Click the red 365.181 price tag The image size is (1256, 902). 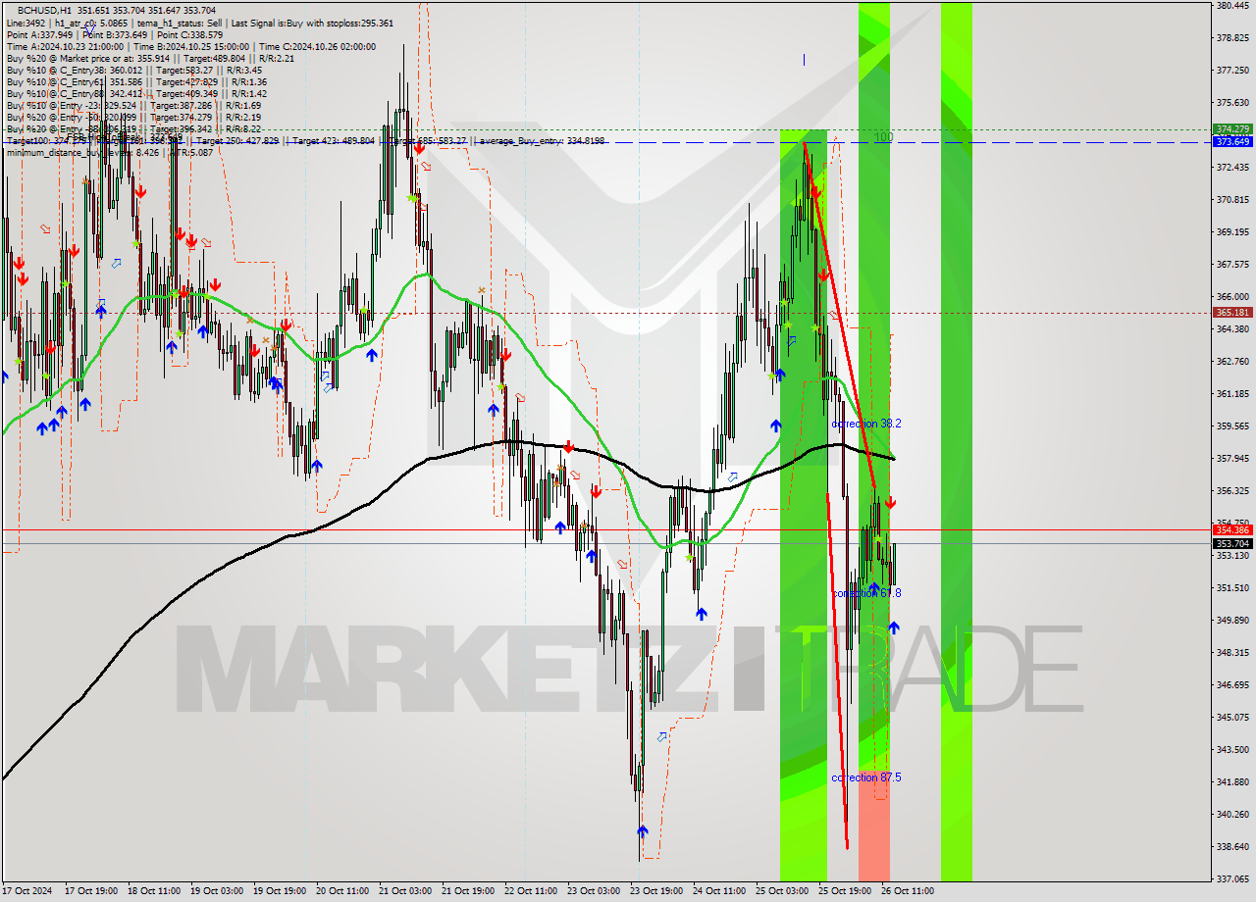pos(1232,313)
